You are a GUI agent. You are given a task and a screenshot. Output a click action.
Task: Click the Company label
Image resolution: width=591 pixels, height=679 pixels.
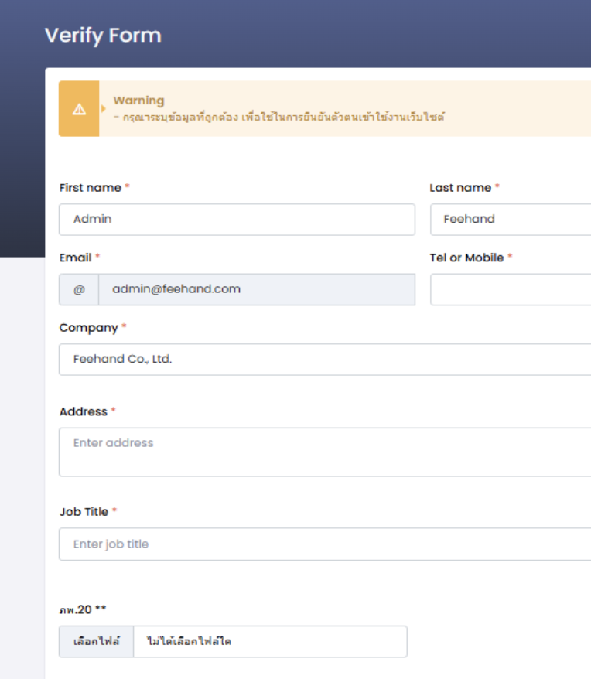click(x=88, y=328)
